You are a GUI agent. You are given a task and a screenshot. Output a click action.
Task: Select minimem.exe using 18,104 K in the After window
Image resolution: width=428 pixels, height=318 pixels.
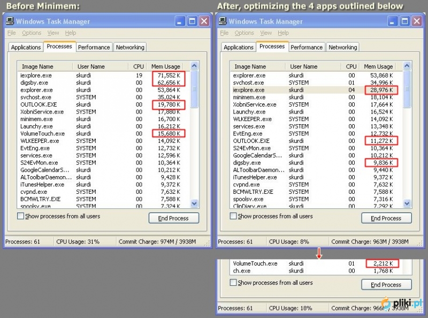tap(316, 97)
